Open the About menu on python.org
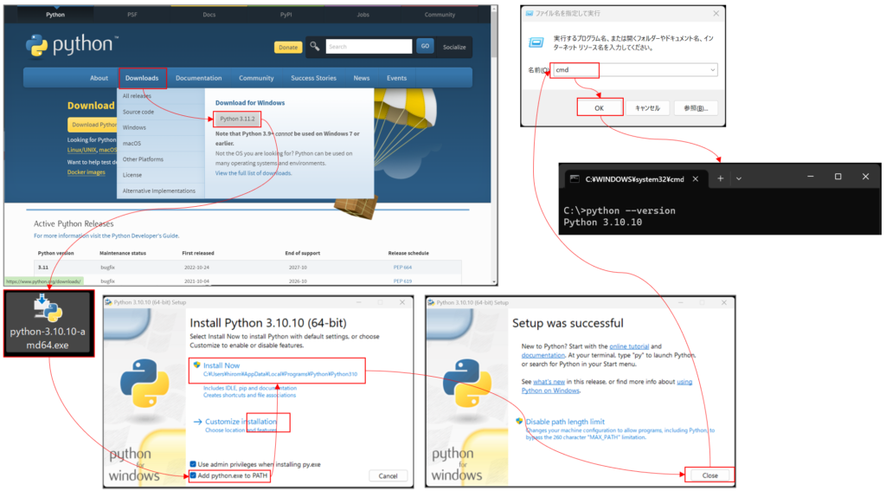 point(99,78)
